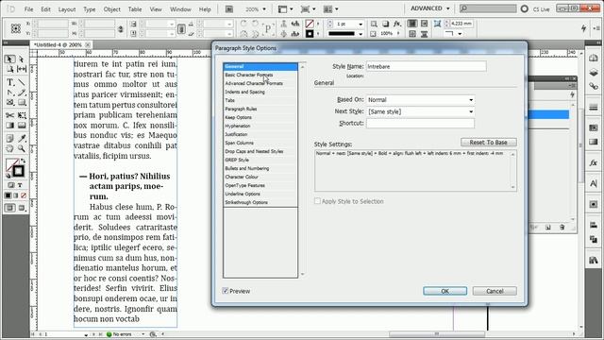The height and width of the screenshot is (340, 604).
Task: Select the Gradient Feather tool
Action: pos(22,126)
